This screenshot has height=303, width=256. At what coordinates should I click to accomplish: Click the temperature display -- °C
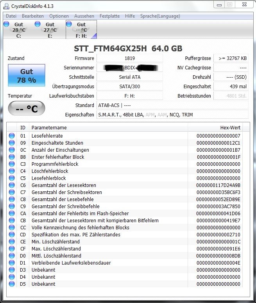[x=27, y=109]
